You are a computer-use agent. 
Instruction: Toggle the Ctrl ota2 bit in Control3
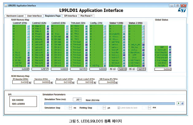[x=67, y=39]
